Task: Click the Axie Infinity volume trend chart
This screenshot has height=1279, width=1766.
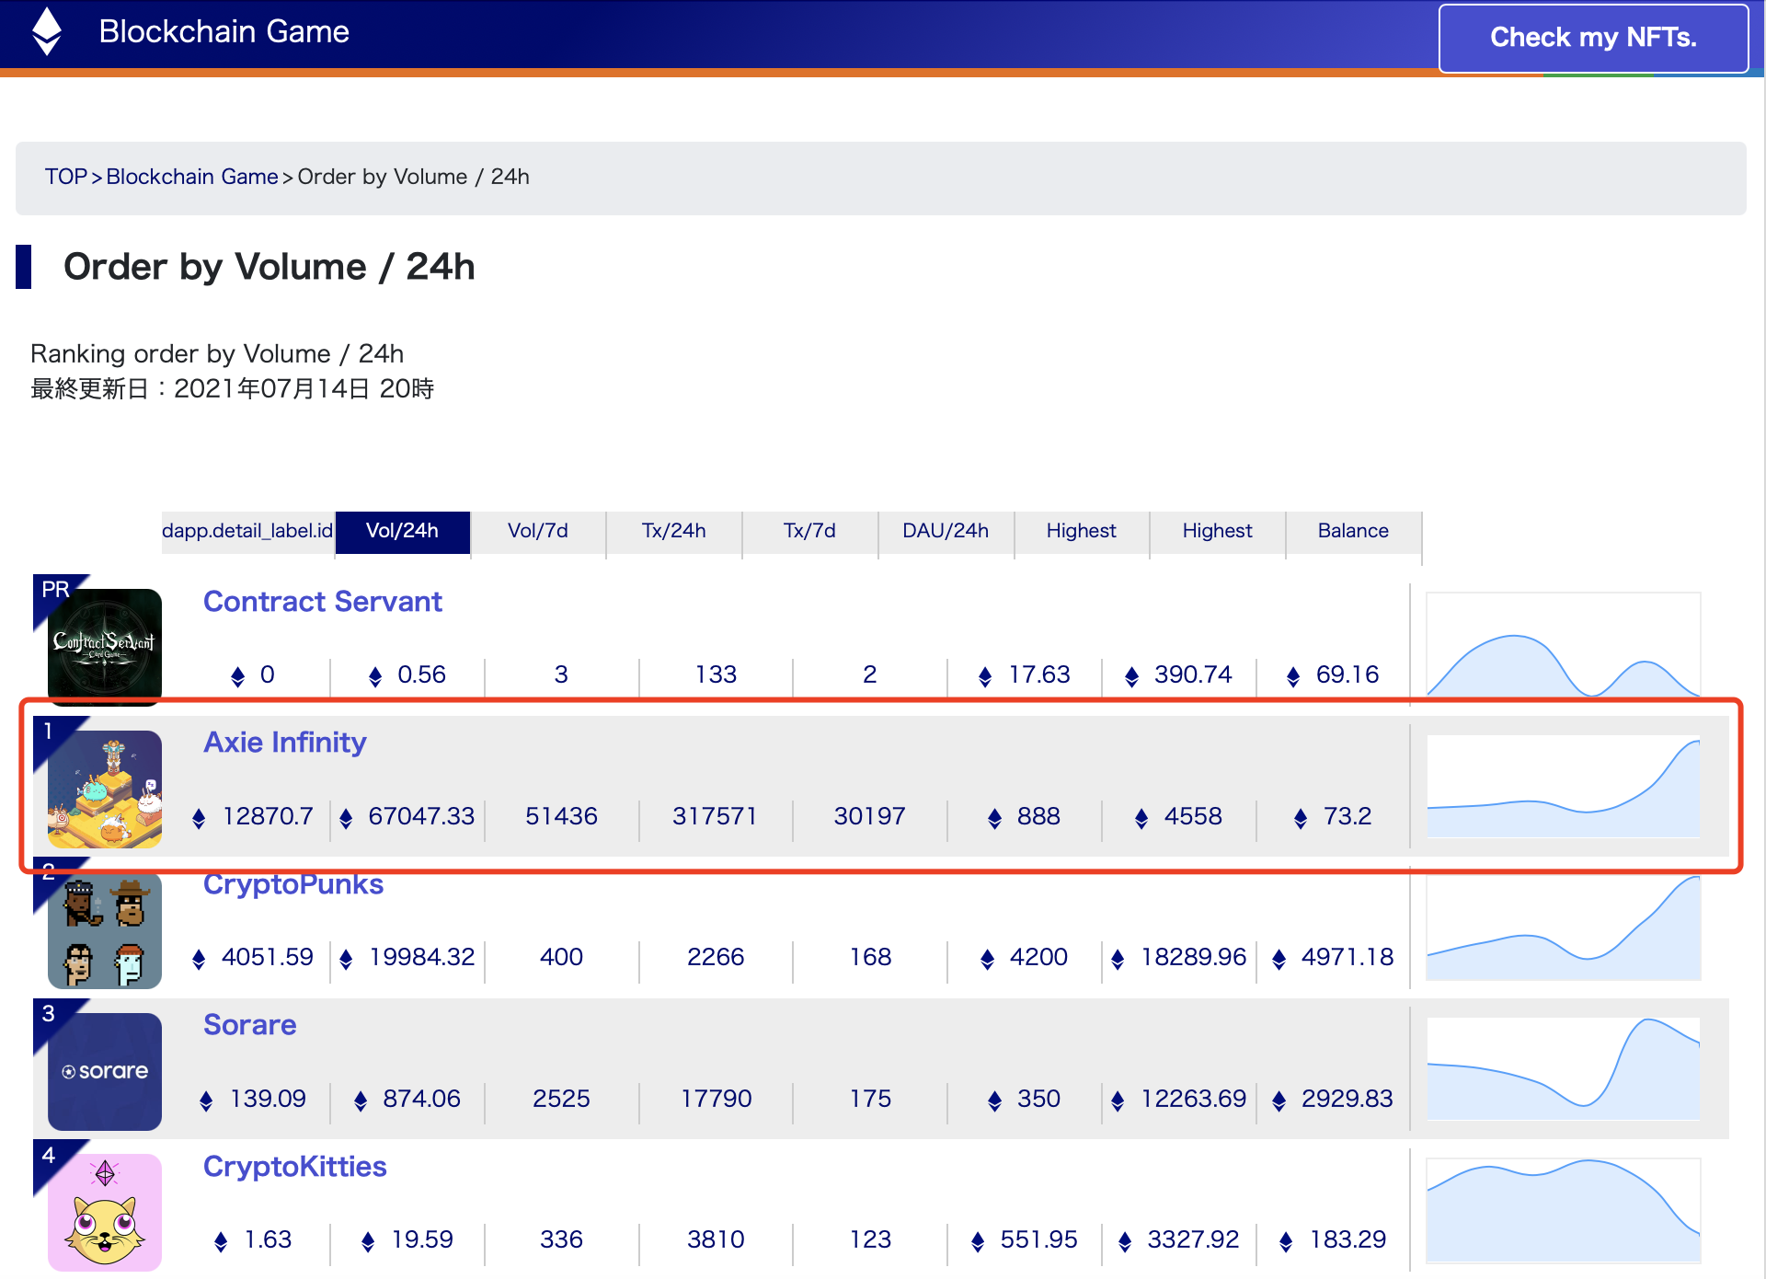Action: click(1562, 787)
